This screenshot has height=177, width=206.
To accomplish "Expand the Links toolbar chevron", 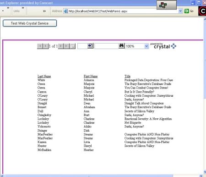I will click(23, 8).
